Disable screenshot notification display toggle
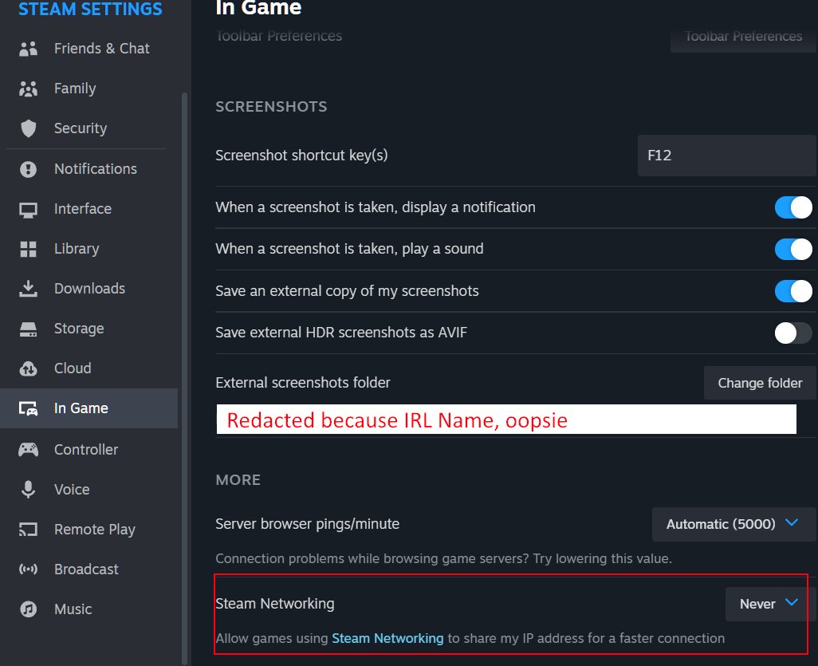 793,207
